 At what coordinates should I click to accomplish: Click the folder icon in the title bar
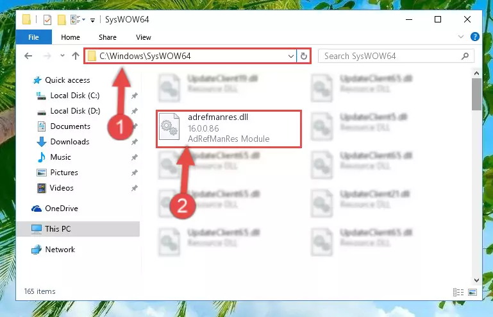click(x=27, y=19)
